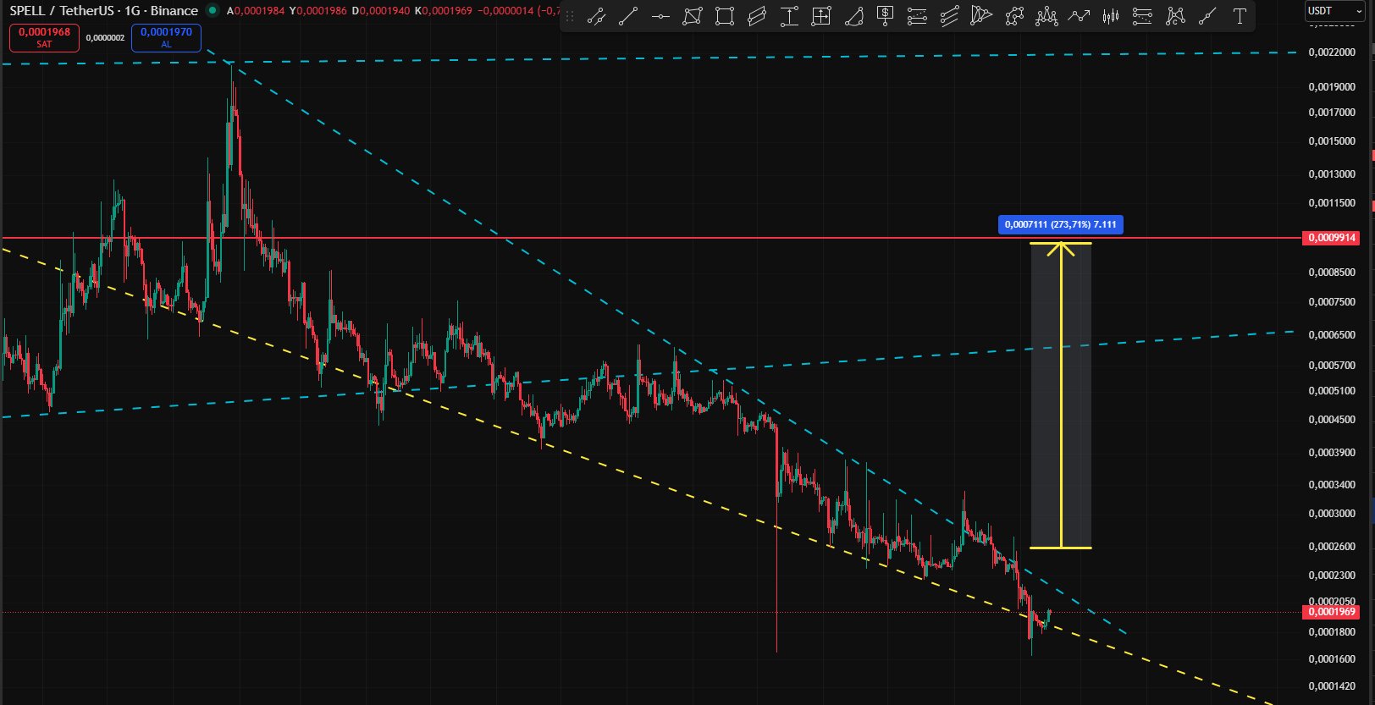The height and width of the screenshot is (705, 1375).
Task: Select the fan lines drawing tool
Action: tap(981, 17)
